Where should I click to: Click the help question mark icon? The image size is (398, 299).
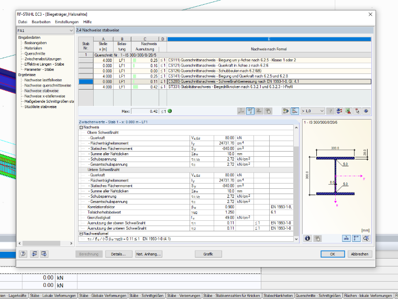[23, 254]
